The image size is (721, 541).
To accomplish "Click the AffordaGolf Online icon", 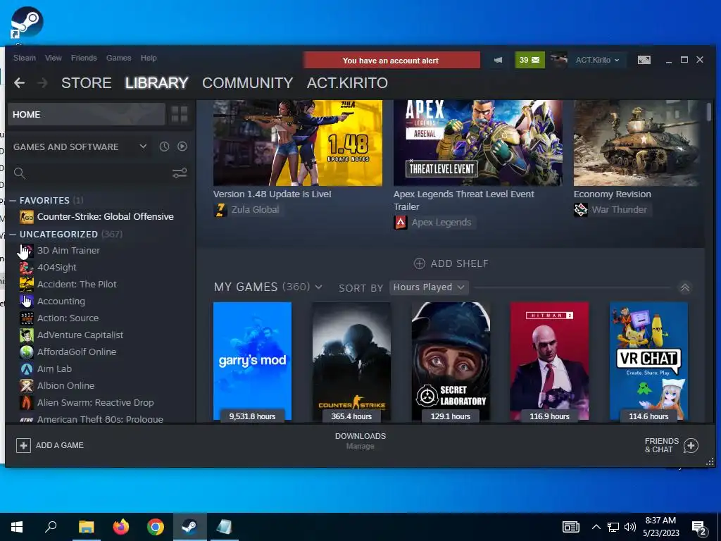I will coord(27,352).
